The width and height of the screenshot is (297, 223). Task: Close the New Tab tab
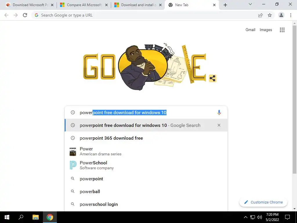[214, 5]
